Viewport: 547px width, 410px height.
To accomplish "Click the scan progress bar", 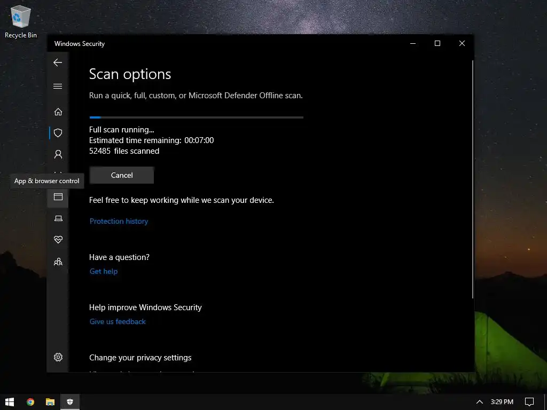I will (x=197, y=117).
